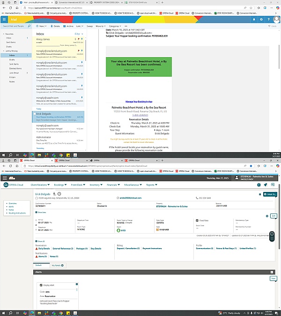Open the Client Relations menu
The image size is (281, 316).
click(40, 185)
